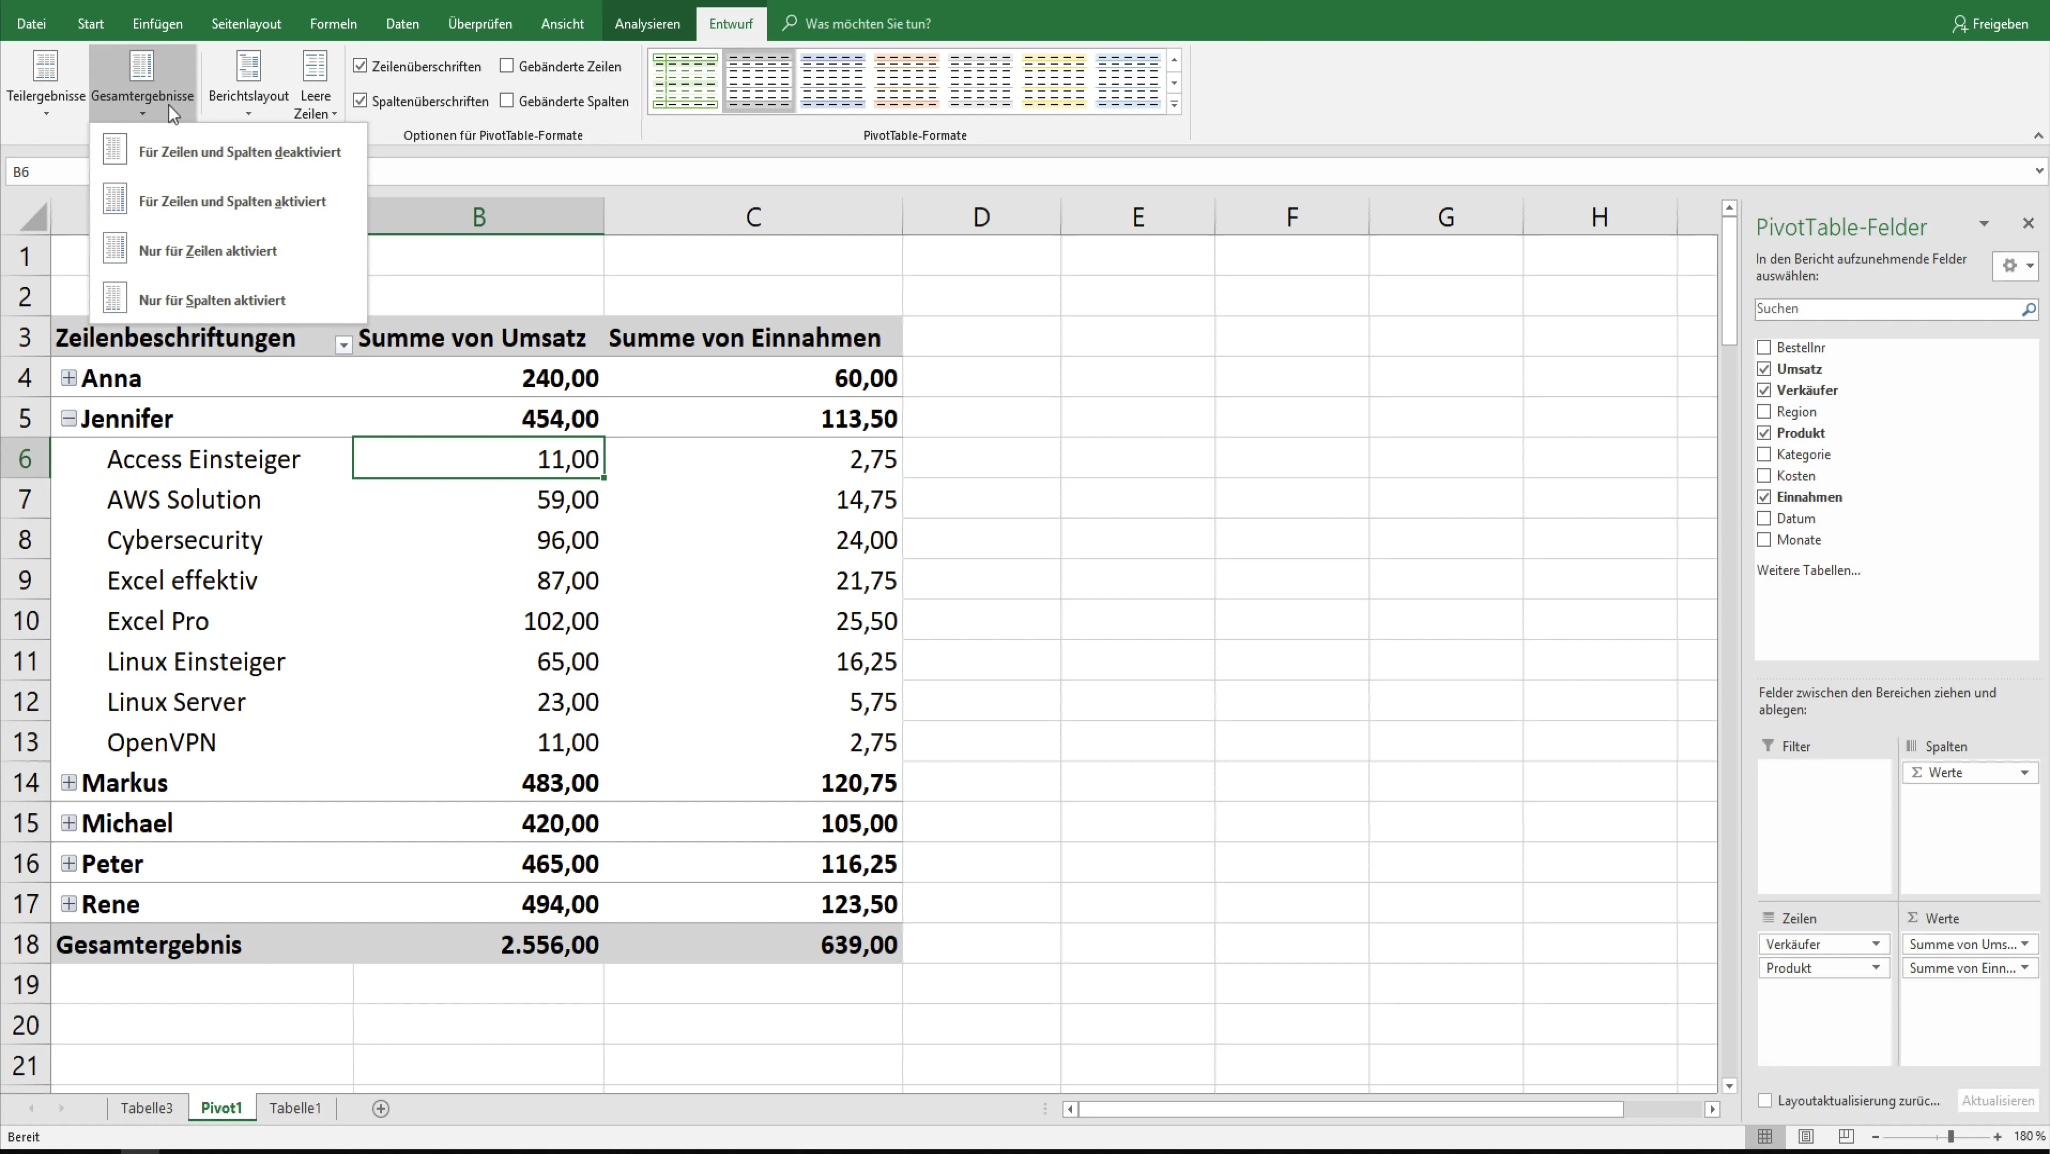Expand the Peter row group
Screen dimensions: 2050x1154
68,864
